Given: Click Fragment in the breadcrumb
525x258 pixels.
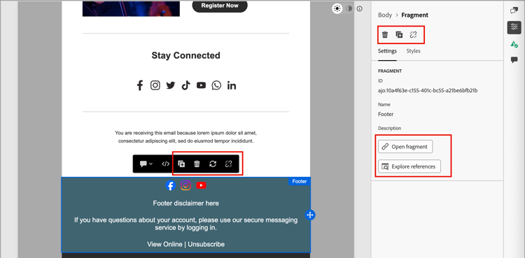Looking at the screenshot, I should tap(414, 15).
